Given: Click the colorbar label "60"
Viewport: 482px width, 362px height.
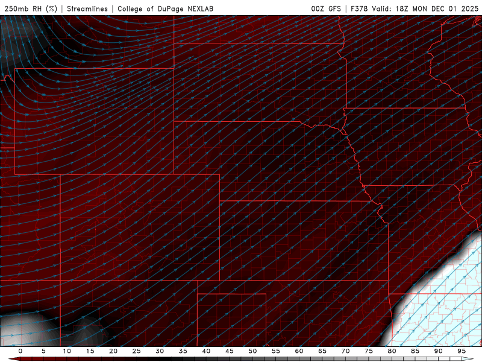Looking at the screenshot, I should pos(299,351).
